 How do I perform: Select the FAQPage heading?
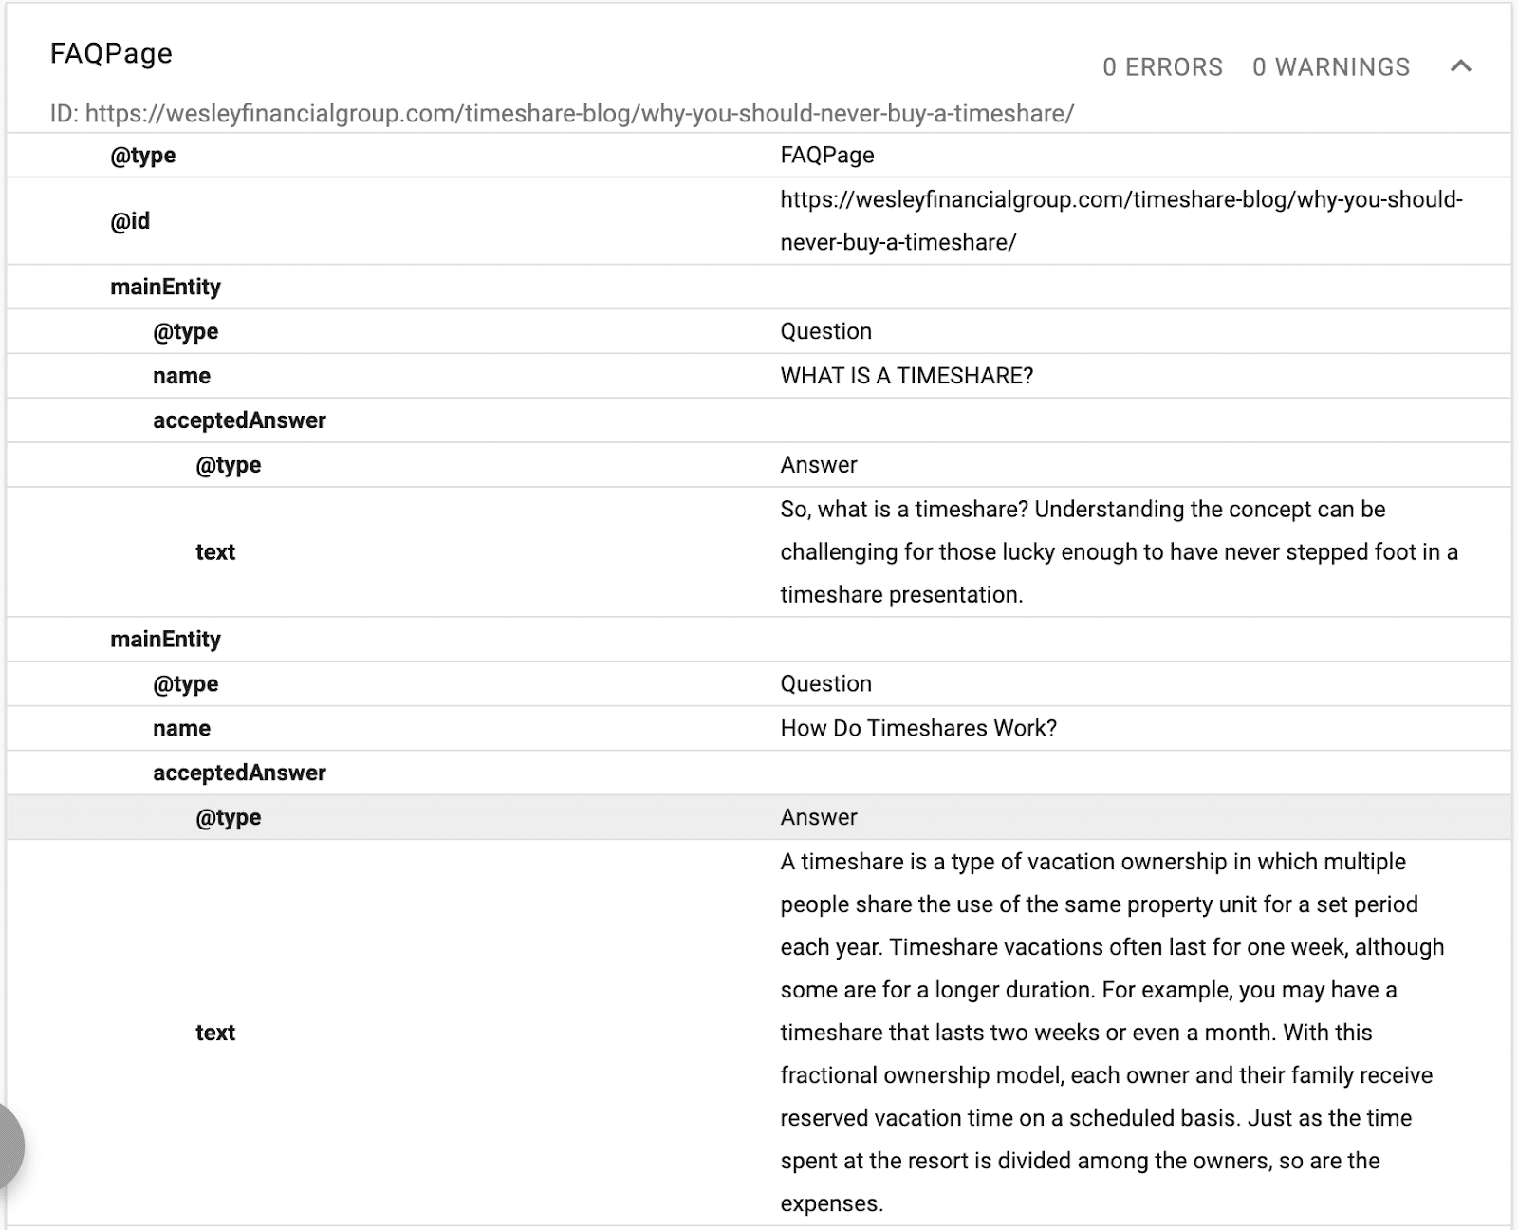tap(111, 53)
